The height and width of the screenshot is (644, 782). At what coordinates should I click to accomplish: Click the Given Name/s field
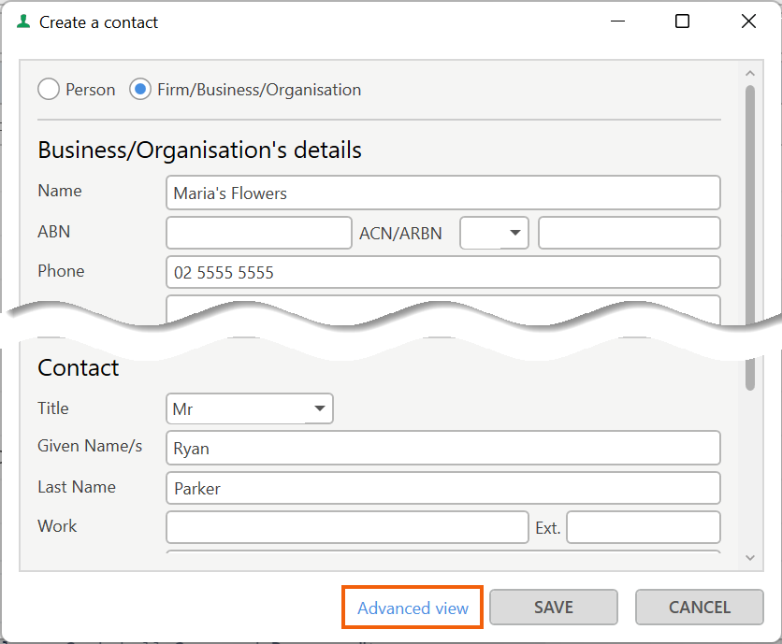(x=442, y=448)
